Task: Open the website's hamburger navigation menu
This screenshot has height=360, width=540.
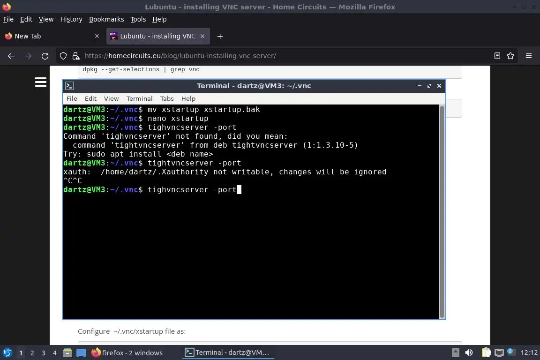Action: (41, 82)
